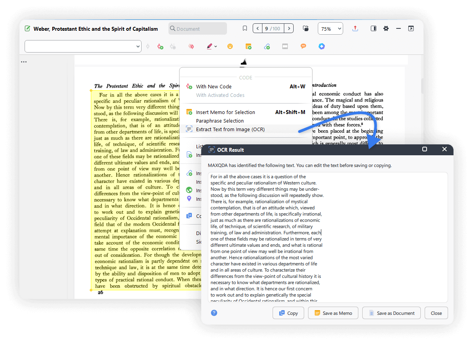Select Extract Text from Image (OCR)

[230, 129]
